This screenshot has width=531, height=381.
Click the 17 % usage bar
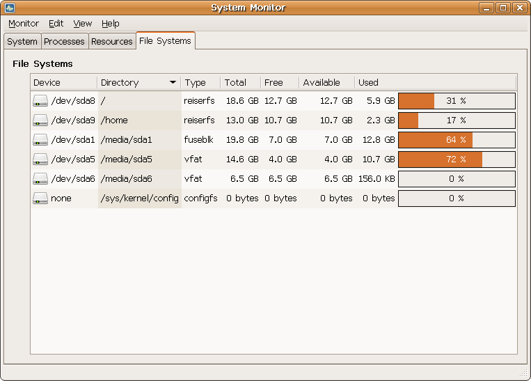point(457,120)
